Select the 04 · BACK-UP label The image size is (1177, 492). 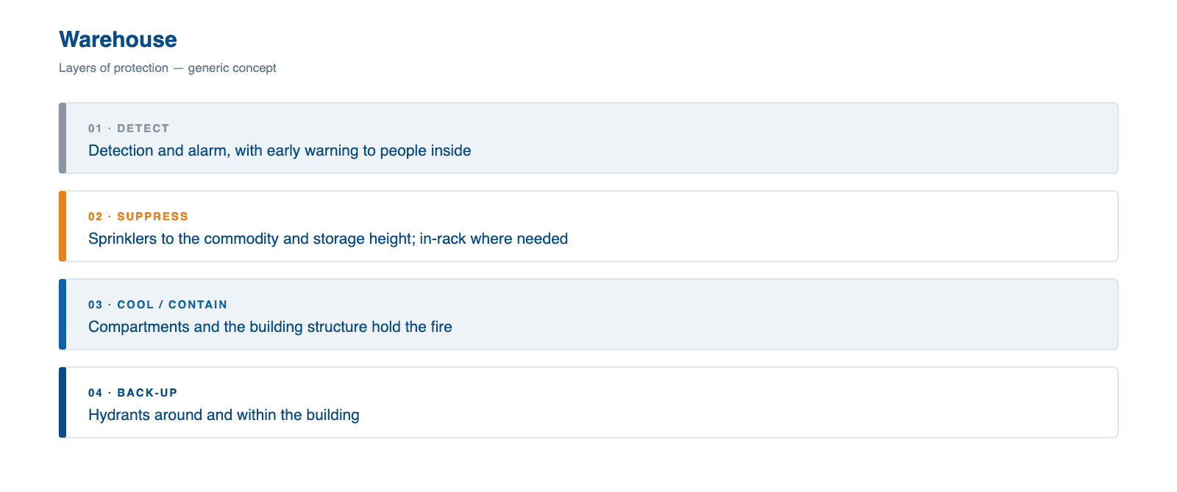click(x=133, y=393)
